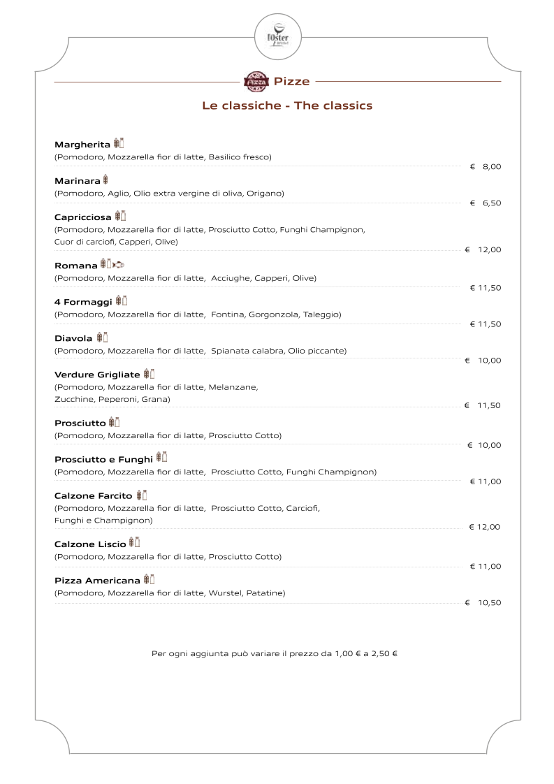Select the Pizze section heading
554x784 pixels.
[x=291, y=82]
